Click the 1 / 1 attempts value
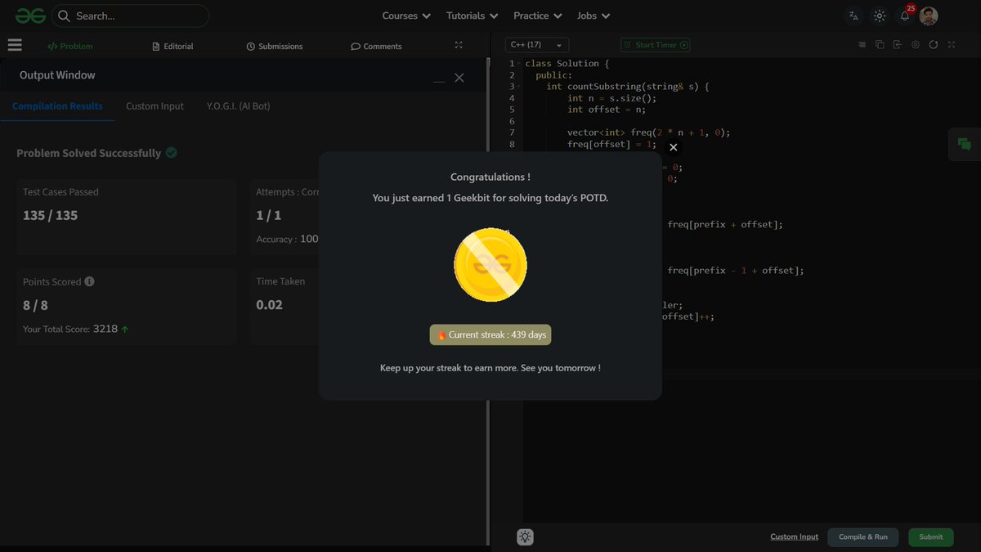 tap(269, 216)
